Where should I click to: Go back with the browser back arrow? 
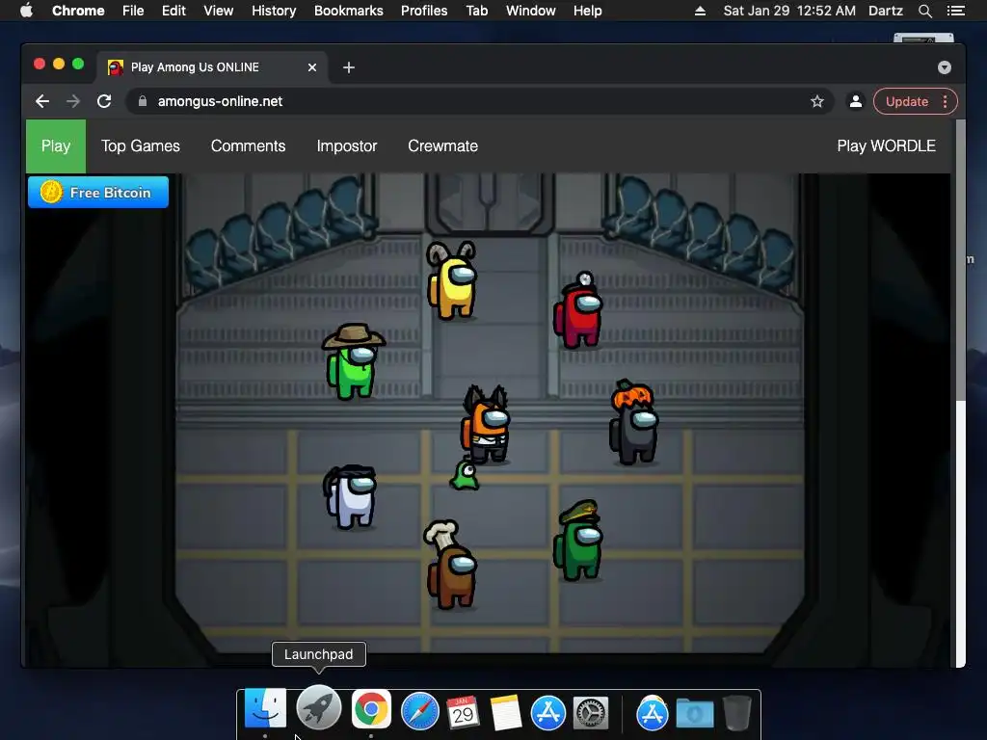tap(42, 101)
